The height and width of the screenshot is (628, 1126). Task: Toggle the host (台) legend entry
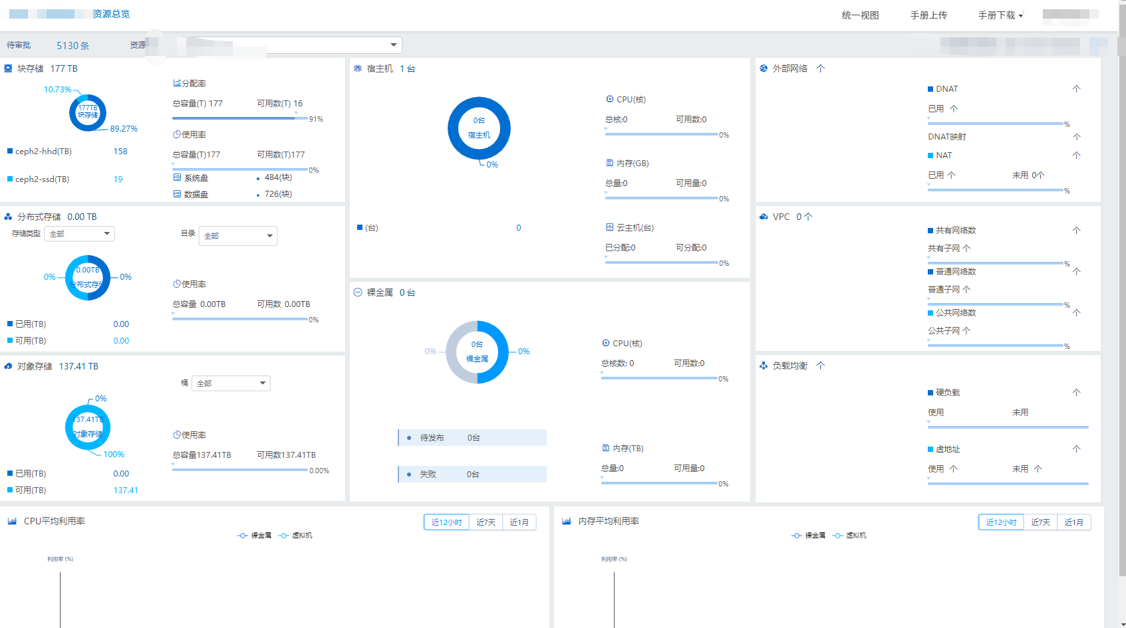pos(368,228)
